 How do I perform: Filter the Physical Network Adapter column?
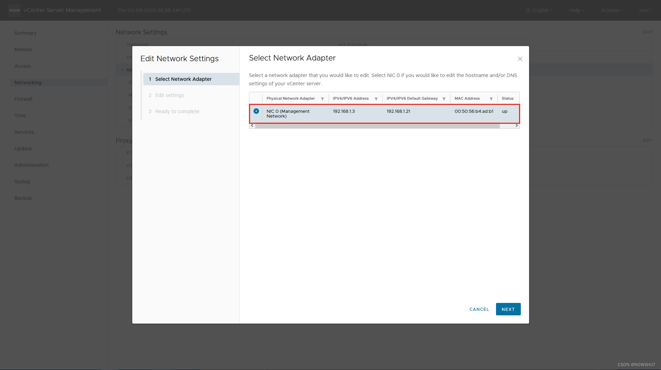point(322,99)
